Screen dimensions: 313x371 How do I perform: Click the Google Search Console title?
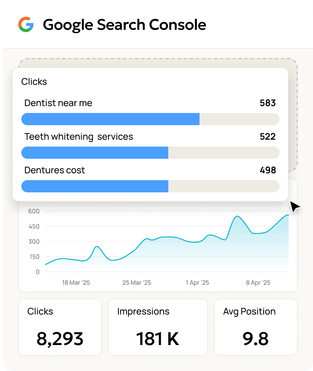tap(125, 24)
